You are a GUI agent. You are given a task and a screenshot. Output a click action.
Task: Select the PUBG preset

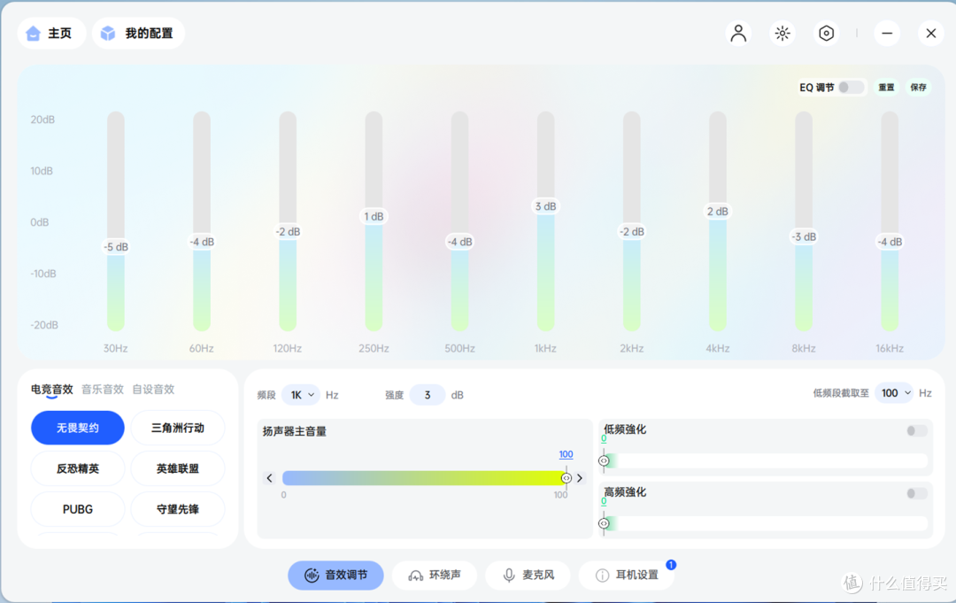(x=77, y=509)
